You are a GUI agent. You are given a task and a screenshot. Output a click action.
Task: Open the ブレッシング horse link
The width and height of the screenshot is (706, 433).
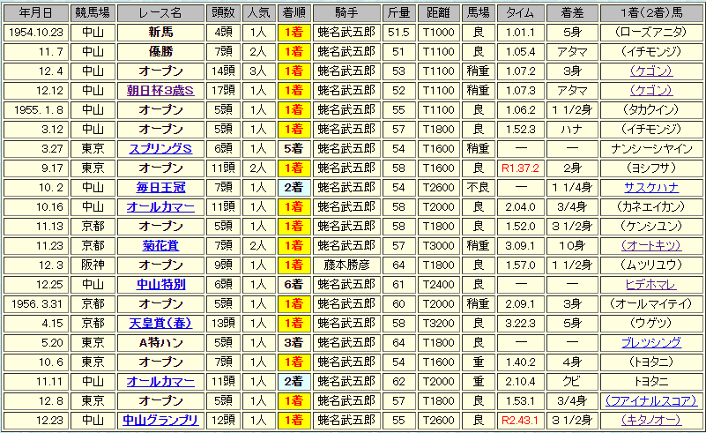(650, 342)
